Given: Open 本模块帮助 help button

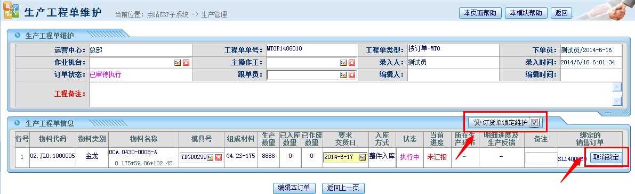Looking at the screenshot, I should [x=526, y=13].
